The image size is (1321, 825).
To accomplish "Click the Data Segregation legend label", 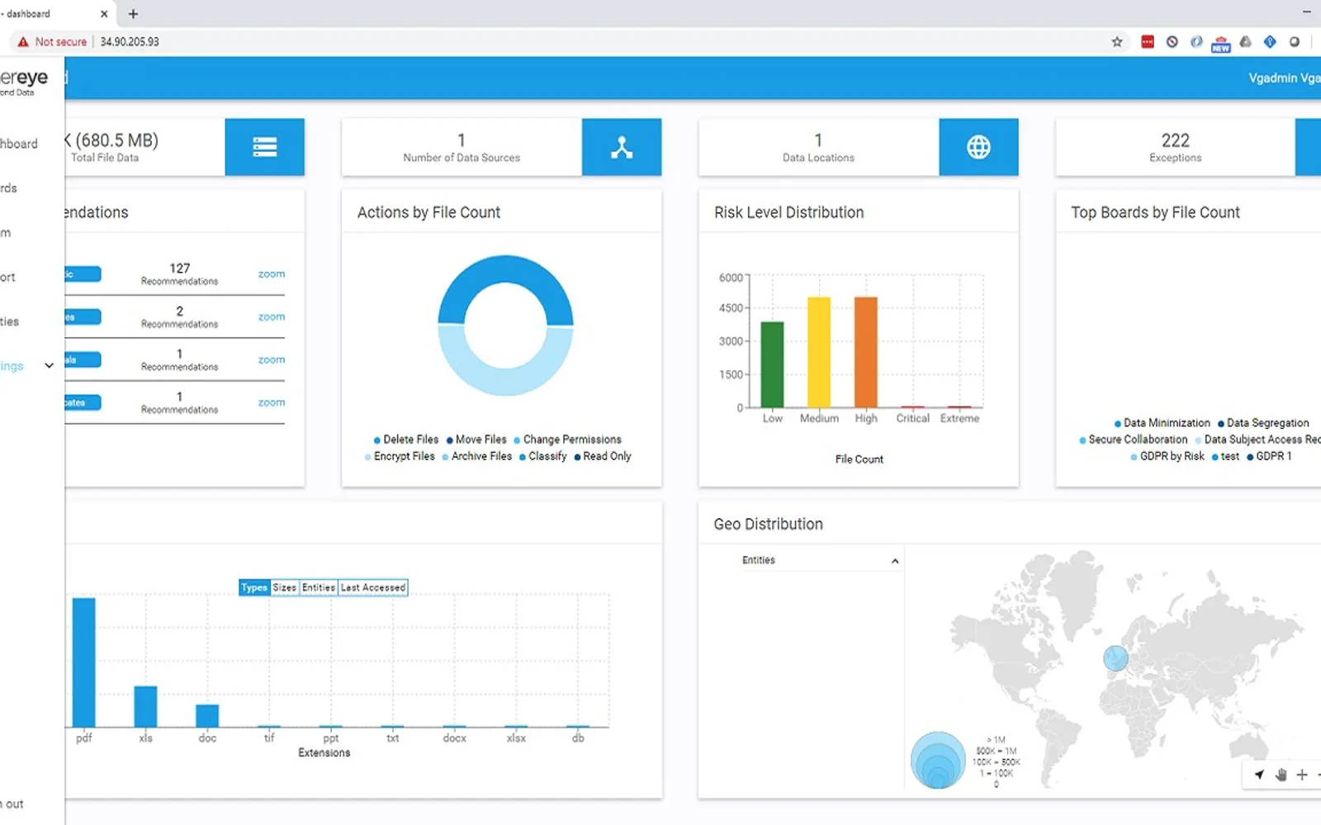I will tap(1267, 423).
